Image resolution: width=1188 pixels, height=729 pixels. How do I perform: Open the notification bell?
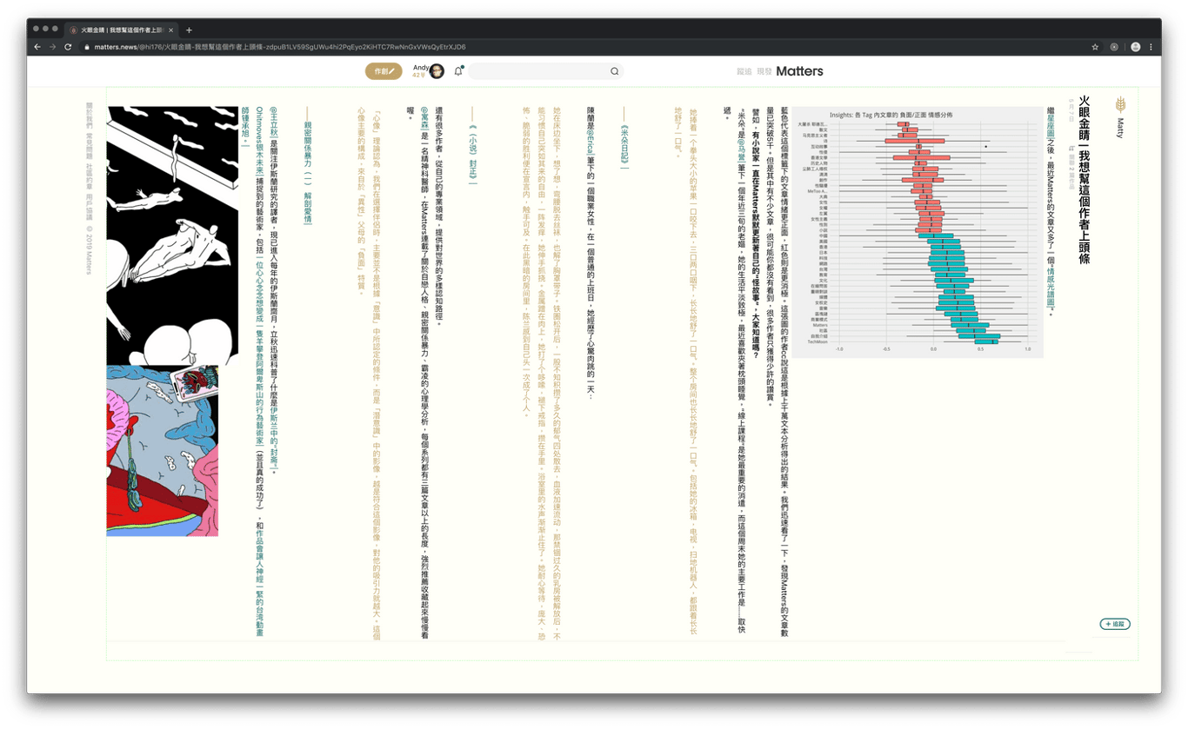pos(458,71)
